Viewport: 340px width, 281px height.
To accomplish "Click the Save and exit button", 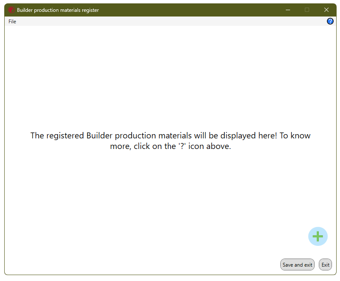I will 297,264.
